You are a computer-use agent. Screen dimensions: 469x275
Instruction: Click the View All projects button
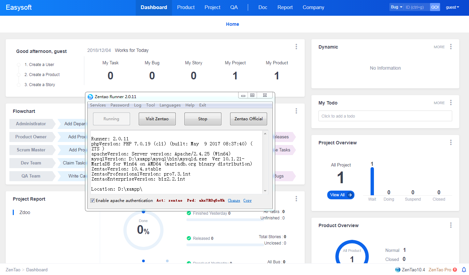tap(341, 195)
